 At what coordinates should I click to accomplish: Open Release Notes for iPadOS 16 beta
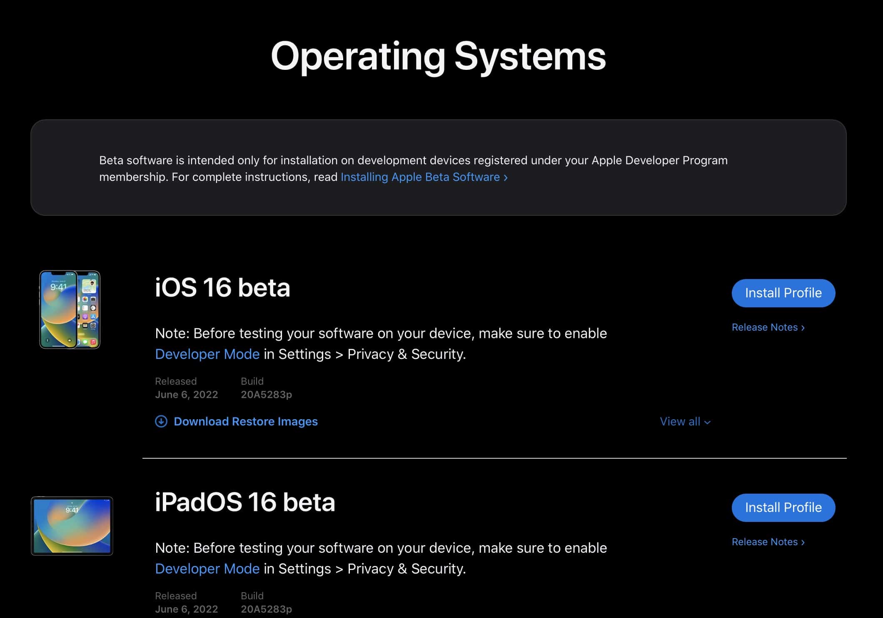coord(768,542)
